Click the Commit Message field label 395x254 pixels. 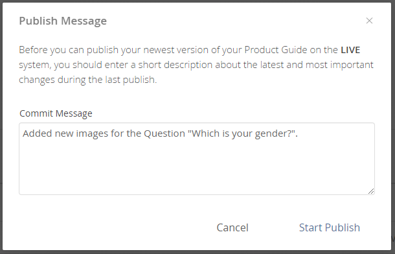[56, 113]
